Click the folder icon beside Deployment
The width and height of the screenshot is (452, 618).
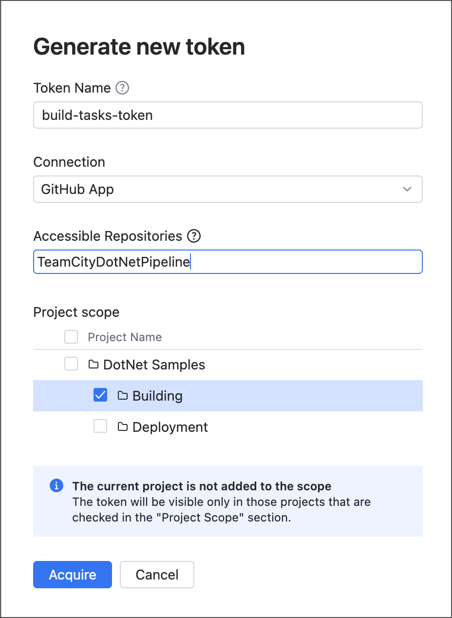click(x=123, y=426)
